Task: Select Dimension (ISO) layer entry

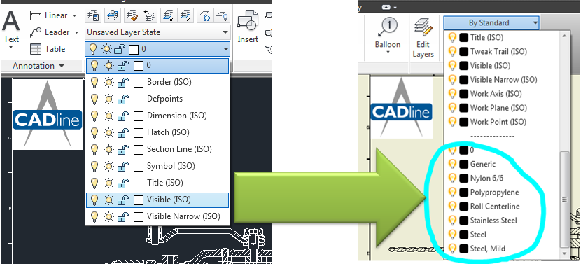Action: tap(157, 116)
